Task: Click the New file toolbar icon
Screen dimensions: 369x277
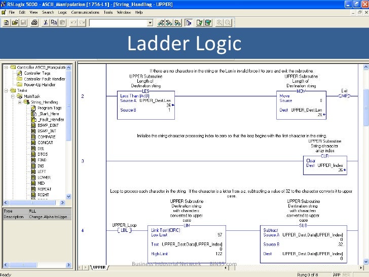Action: click(x=7, y=23)
